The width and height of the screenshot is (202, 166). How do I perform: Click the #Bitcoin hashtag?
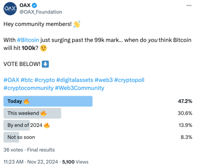point(28,40)
